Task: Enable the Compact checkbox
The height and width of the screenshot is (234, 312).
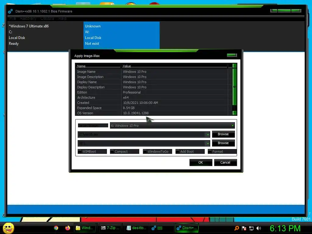Action: pyautogui.click(x=112, y=151)
